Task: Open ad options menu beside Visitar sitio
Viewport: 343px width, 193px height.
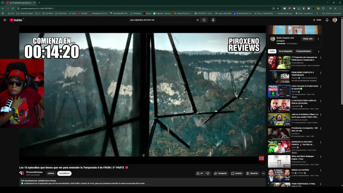Action: pos(318,39)
